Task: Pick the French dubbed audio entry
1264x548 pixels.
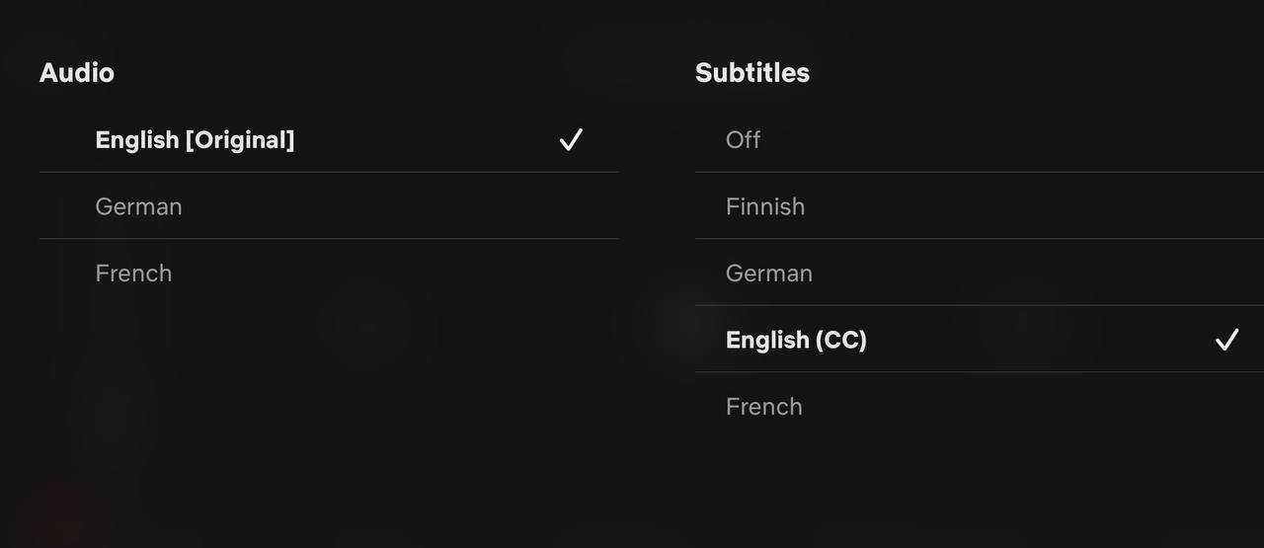Action: click(x=133, y=274)
